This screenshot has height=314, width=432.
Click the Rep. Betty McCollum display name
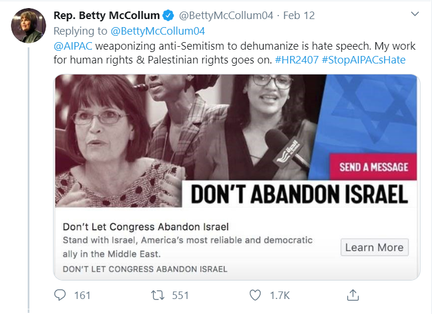click(x=107, y=16)
